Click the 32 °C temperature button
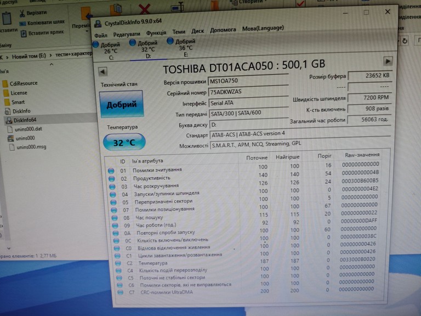The image size is (421, 316). coord(124,142)
